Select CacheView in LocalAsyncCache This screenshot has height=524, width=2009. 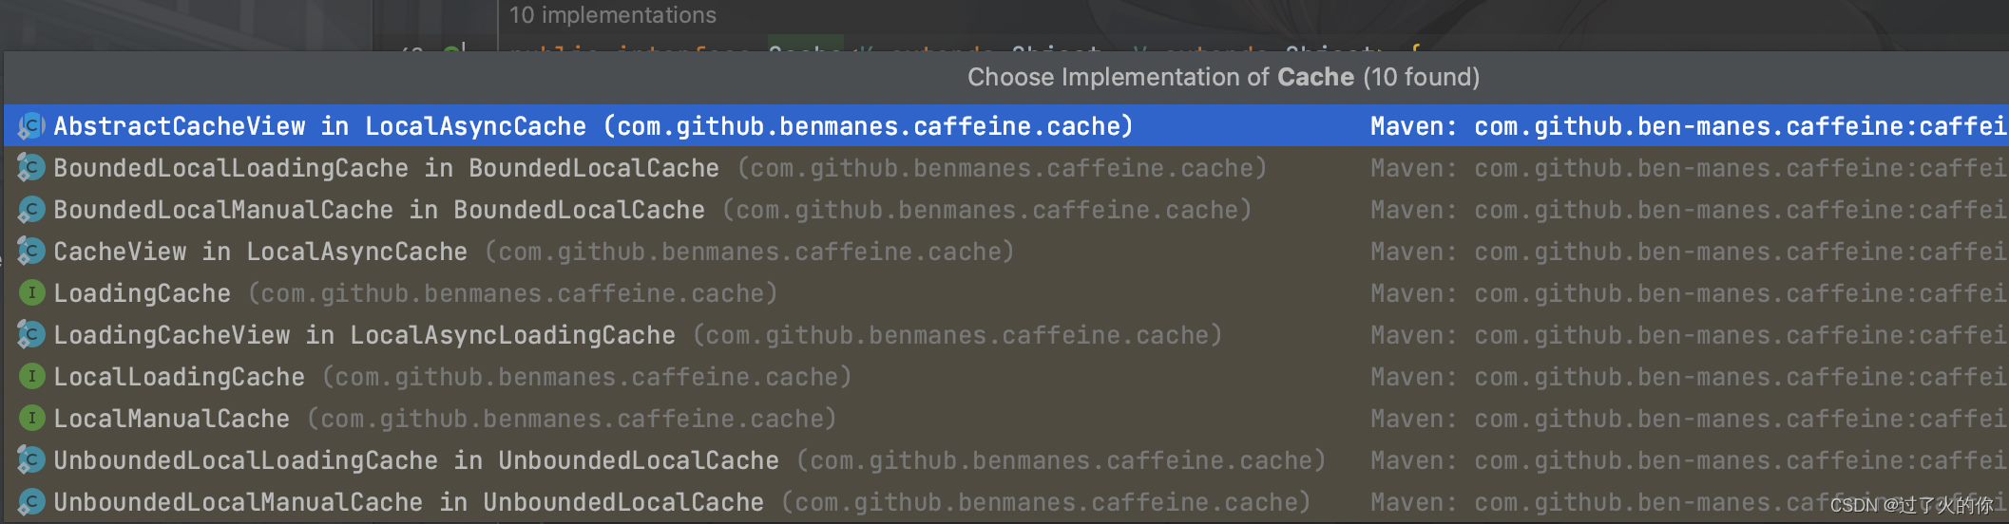click(1006, 252)
